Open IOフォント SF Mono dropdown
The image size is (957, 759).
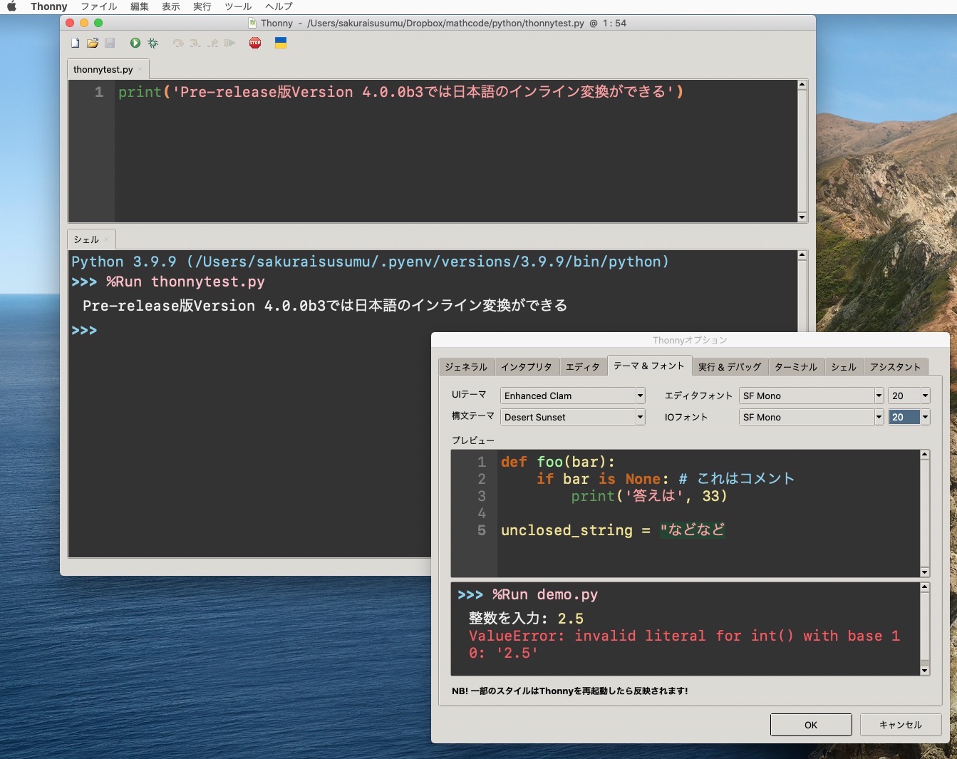click(x=811, y=417)
